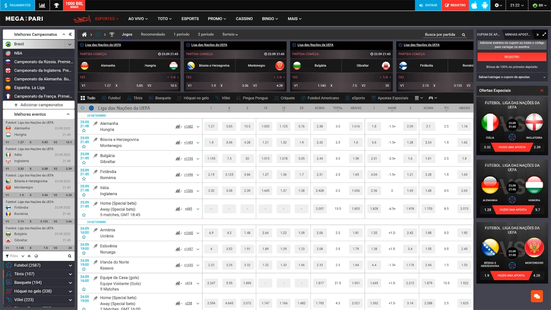Screen dimensions: 551x310
Task: Claim the 1000 BRL bônus button
Action: 74,5
